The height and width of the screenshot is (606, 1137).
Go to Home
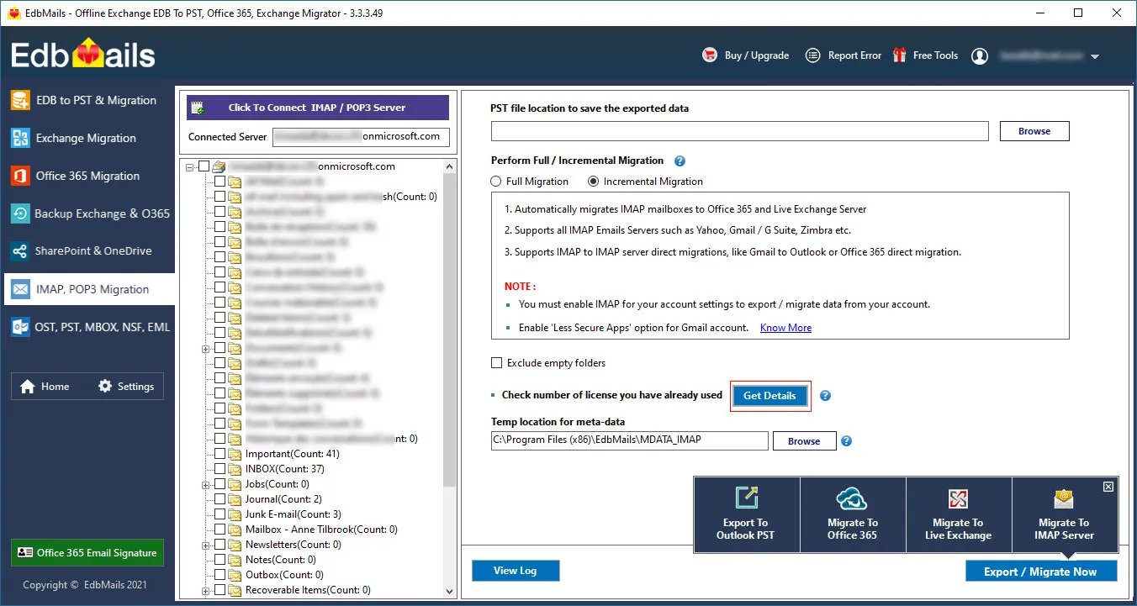coord(45,387)
